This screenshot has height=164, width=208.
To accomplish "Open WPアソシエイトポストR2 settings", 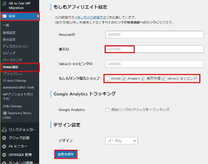I will [18, 97].
